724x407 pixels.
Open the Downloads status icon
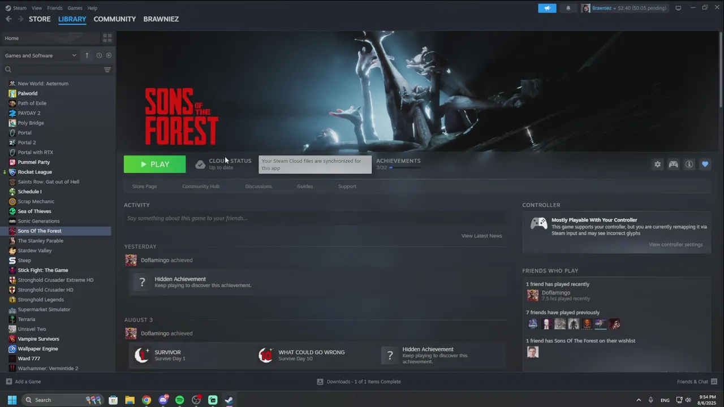pos(320,382)
